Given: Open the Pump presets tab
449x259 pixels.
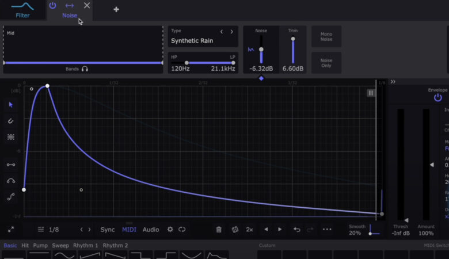Looking at the screenshot, I should point(40,246).
